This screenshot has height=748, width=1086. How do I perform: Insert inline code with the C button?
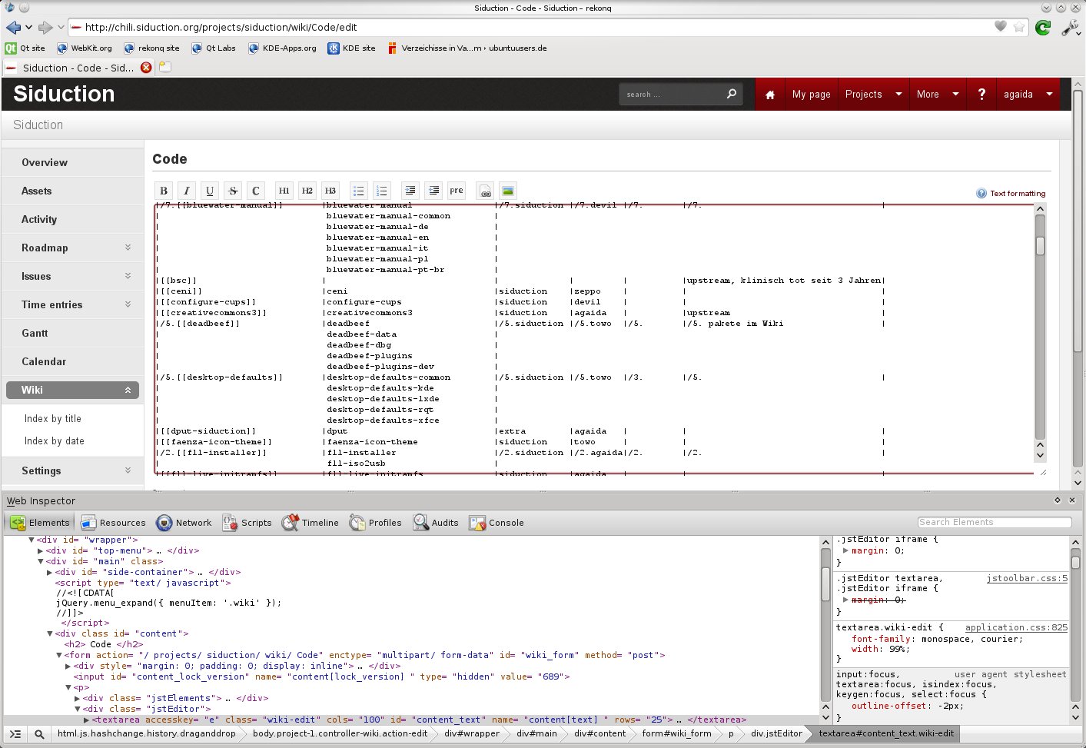point(256,191)
